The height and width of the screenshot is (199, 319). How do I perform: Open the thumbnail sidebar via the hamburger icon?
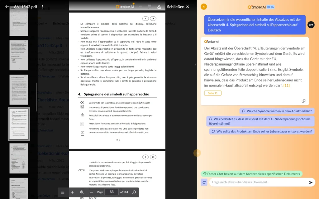point(63,192)
